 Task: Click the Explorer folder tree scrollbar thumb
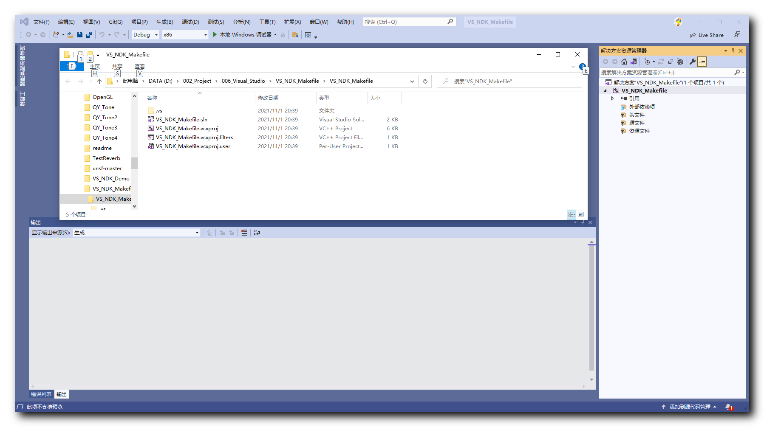click(x=134, y=163)
